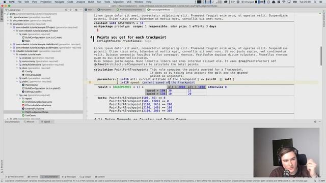
Task: Open the Version Control tool window
Action: coord(14,177)
